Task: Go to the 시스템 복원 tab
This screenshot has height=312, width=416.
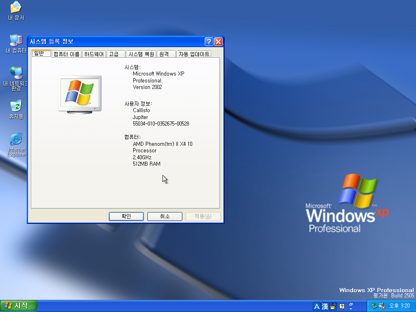Action: point(141,54)
